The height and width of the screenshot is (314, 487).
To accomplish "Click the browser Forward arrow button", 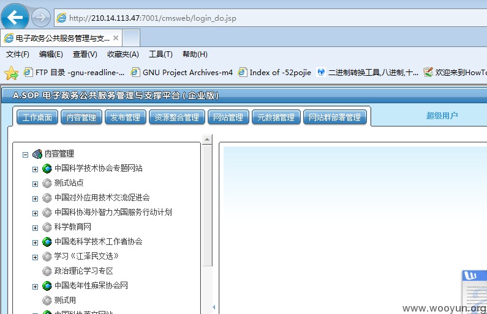I will (x=40, y=18).
